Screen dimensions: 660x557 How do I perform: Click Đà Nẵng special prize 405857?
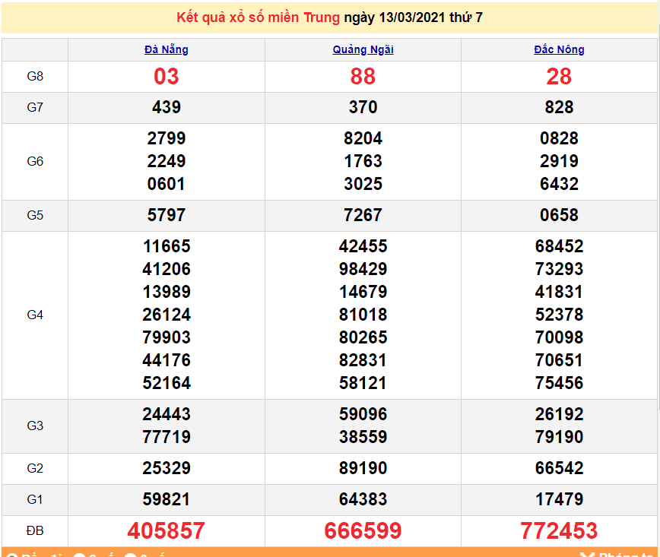[166, 530]
